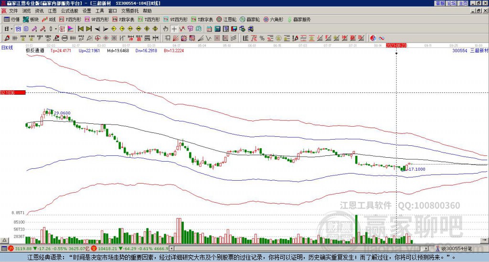Image resolution: width=489 pixels, height=262 pixels.
Task: Click the Tp=24.4171 indicator value
Action: (61, 50)
